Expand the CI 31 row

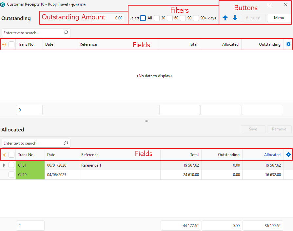coord(4,165)
